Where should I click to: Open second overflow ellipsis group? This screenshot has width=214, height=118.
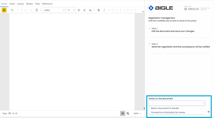117,10
